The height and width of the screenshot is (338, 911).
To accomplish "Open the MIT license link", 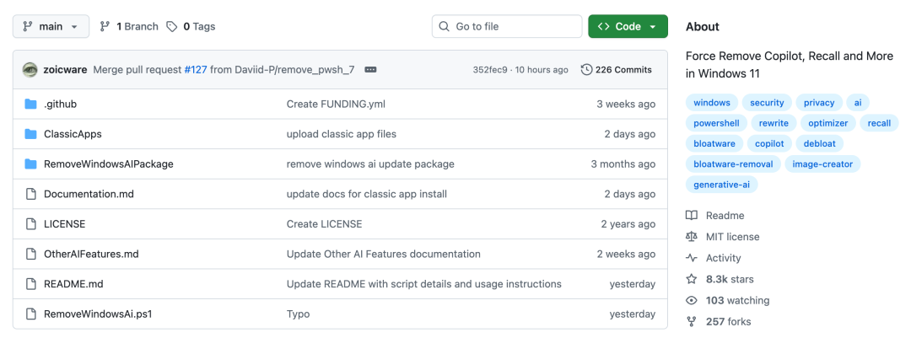I will [733, 237].
